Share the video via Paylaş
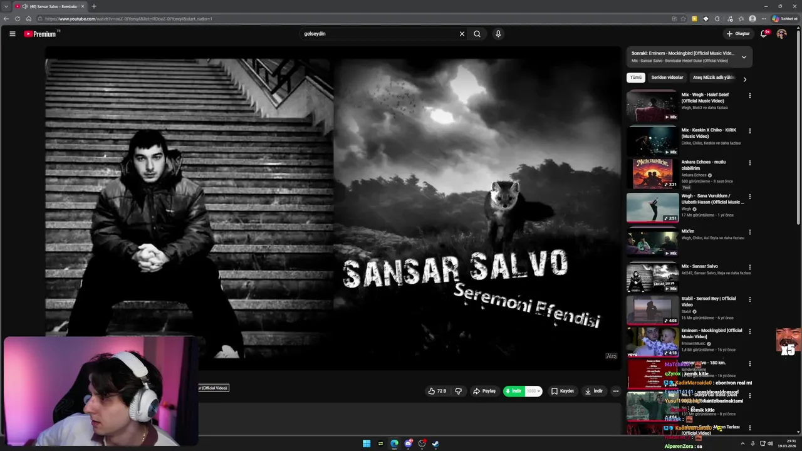 [484, 391]
